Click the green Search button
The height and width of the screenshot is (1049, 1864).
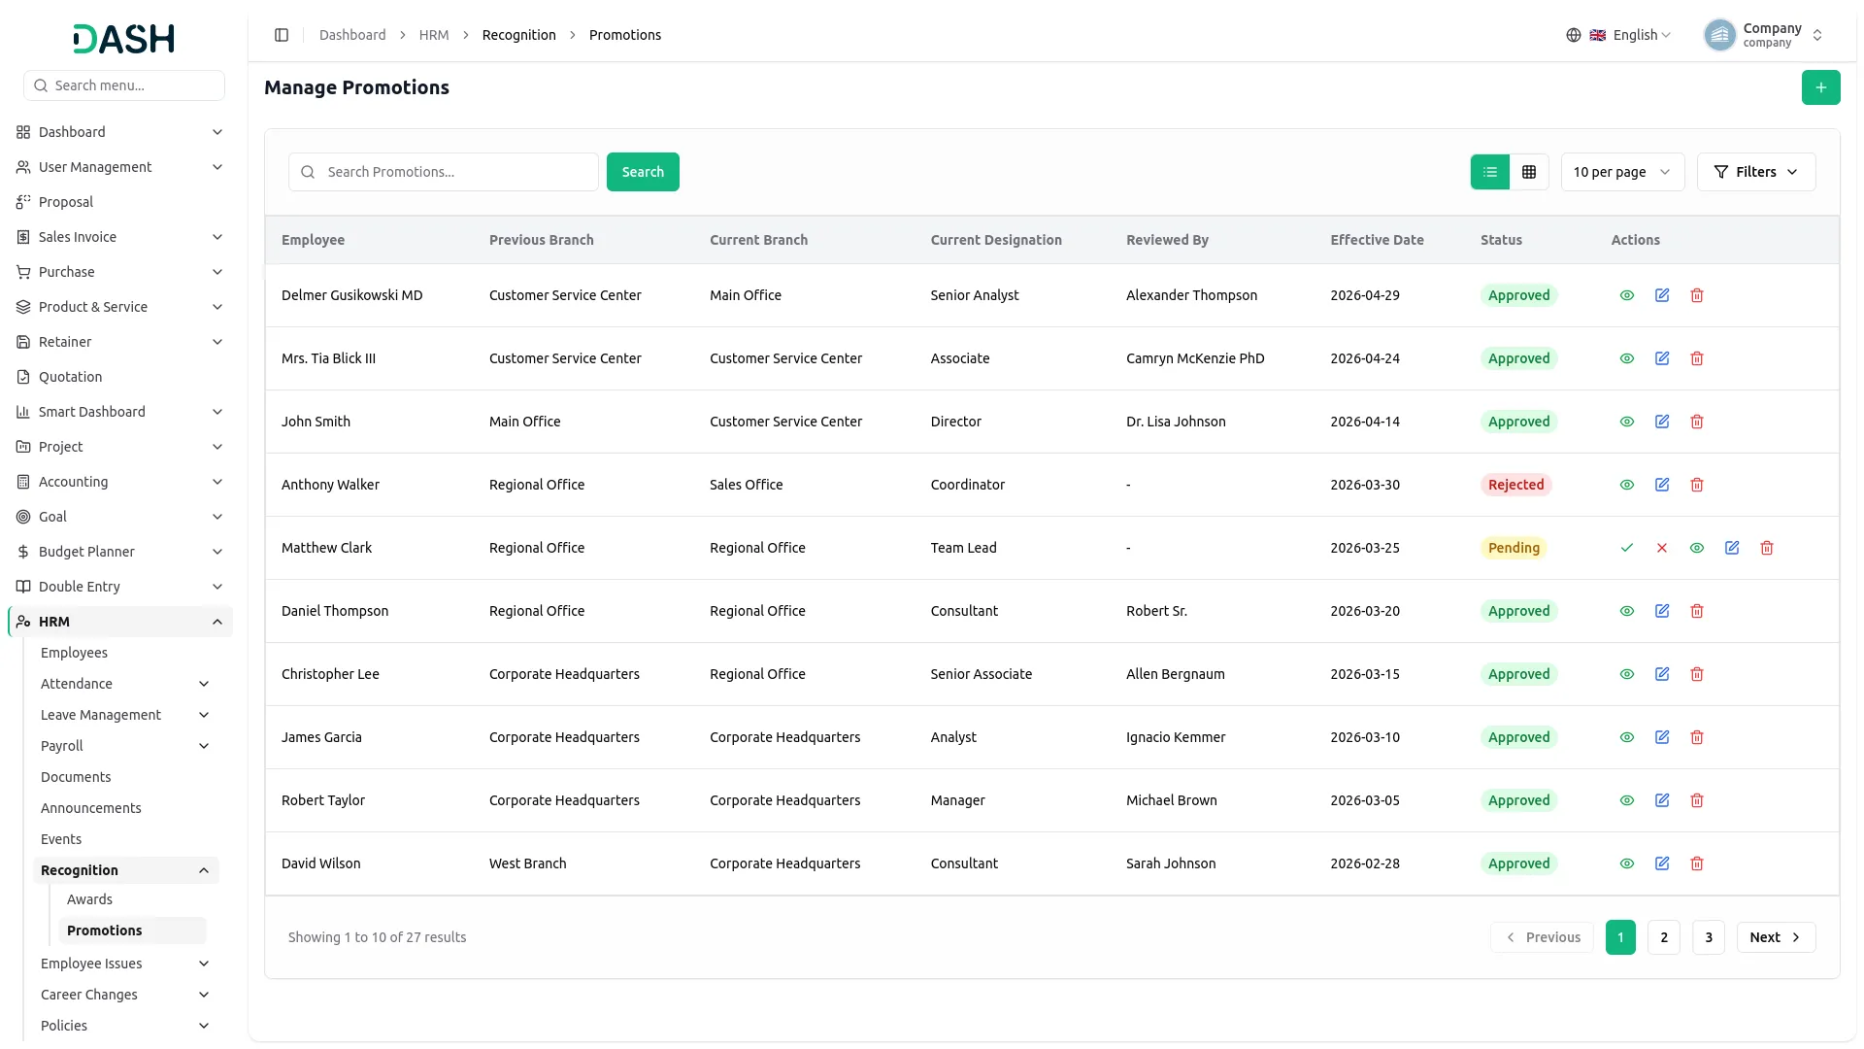[643, 172]
